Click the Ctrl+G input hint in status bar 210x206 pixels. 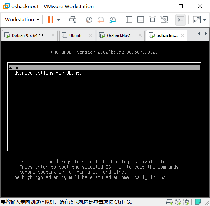[67, 202]
